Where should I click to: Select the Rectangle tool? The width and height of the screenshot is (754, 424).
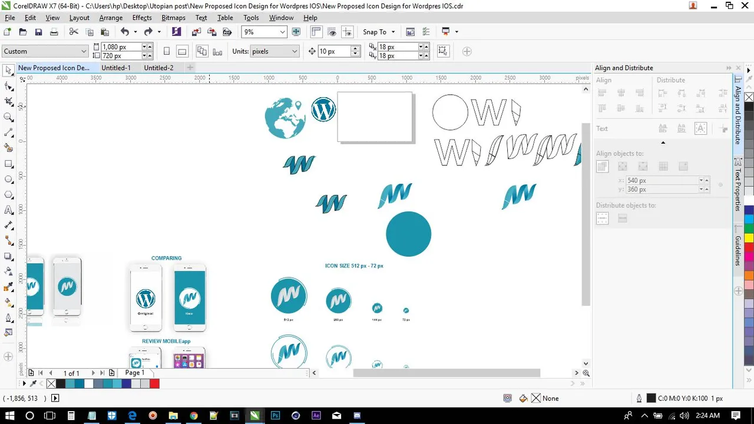[x=9, y=164]
